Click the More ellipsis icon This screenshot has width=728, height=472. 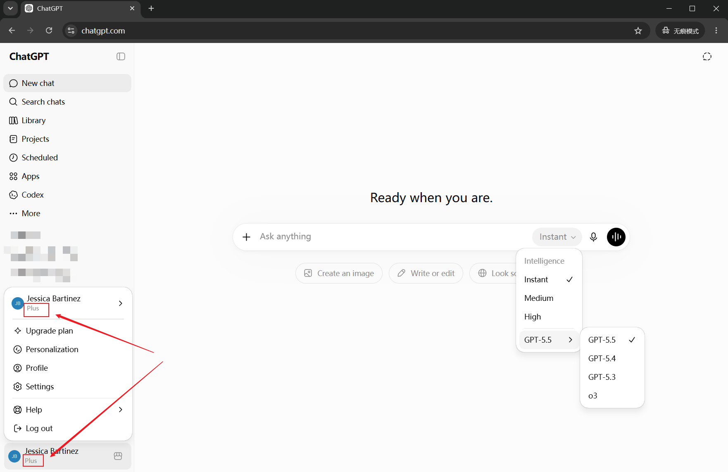[x=14, y=214]
